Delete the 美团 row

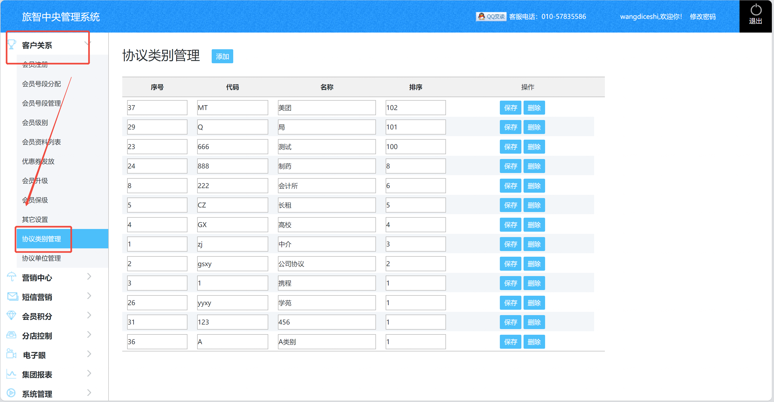click(x=534, y=108)
